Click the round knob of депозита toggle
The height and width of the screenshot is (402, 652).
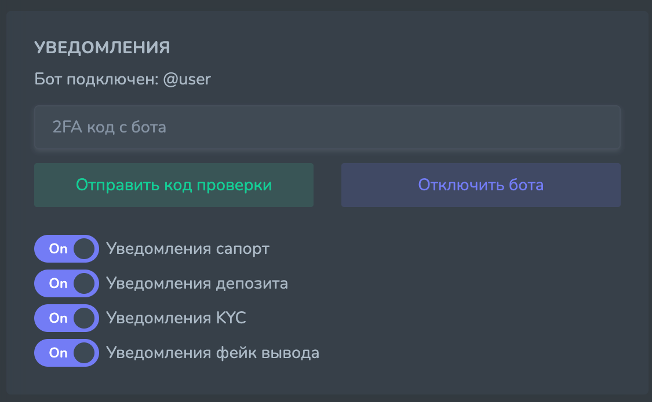click(84, 283)
